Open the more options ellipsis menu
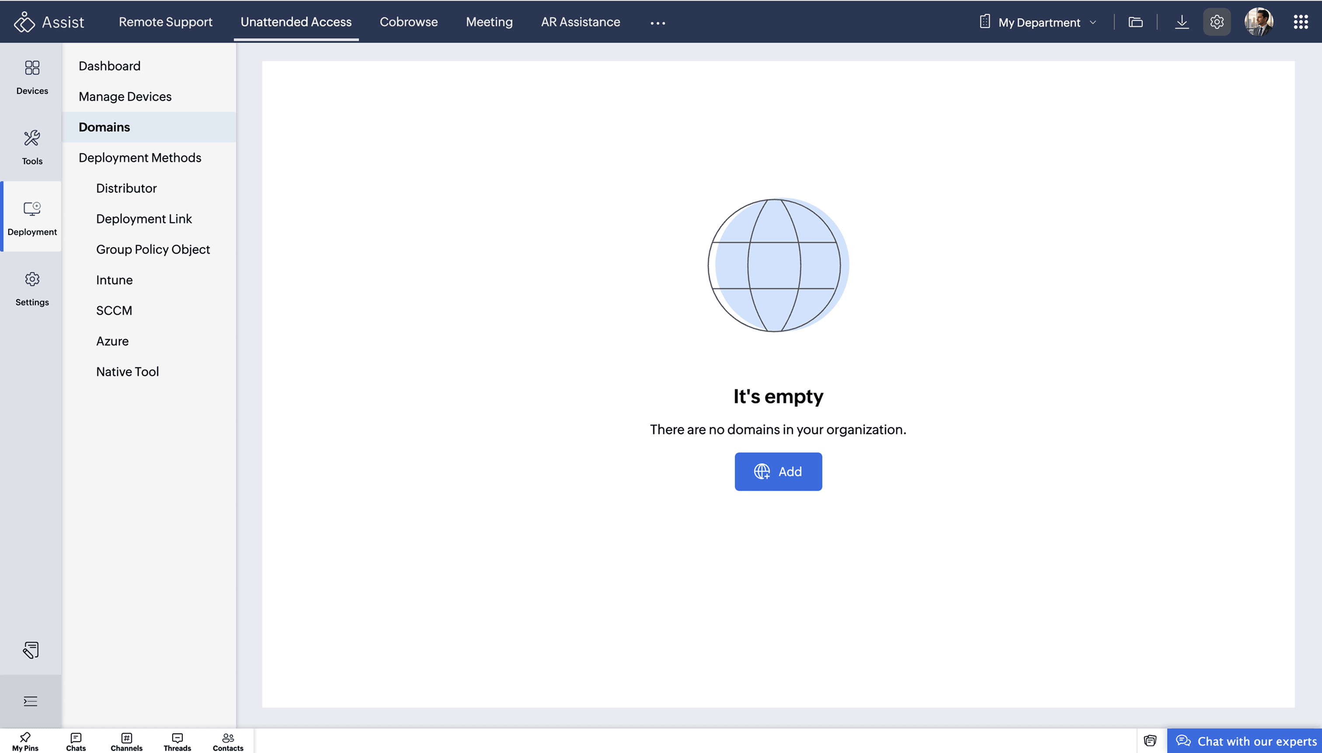The image size is (1322, 753). coord(657,23)
